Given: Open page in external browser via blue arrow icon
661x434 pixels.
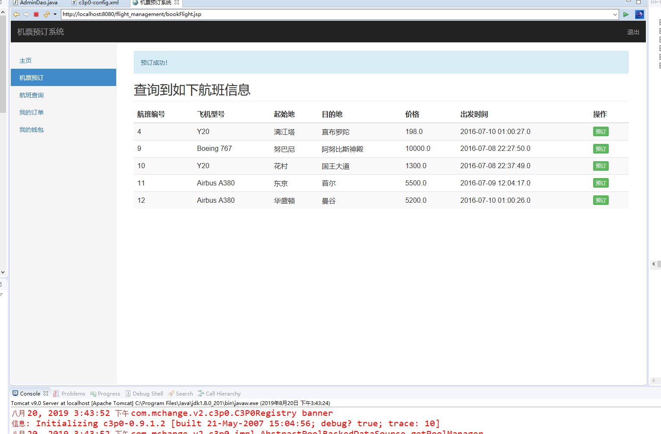Looking at the screenshot, I should tap(639, 14).
